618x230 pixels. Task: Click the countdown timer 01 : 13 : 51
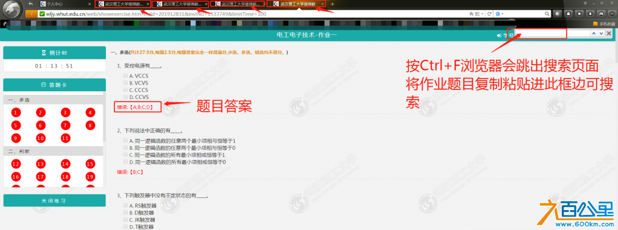(x=54, y=66)
